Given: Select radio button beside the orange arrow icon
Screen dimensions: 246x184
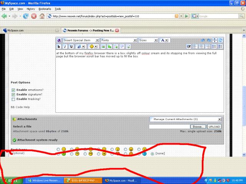Looking at the screenshot, I should (x=98, y=154).
